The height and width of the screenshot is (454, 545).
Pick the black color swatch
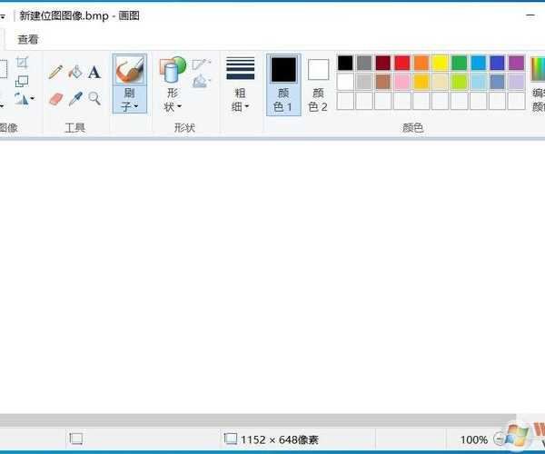(345, 63)
